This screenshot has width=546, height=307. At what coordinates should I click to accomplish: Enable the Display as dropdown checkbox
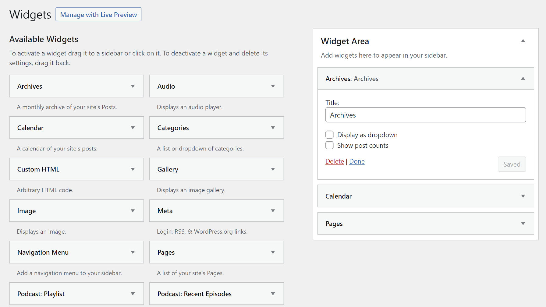329,134
